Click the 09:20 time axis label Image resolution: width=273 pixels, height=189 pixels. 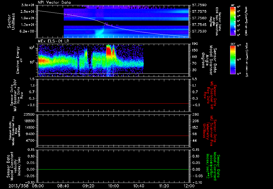coord(88,186)
